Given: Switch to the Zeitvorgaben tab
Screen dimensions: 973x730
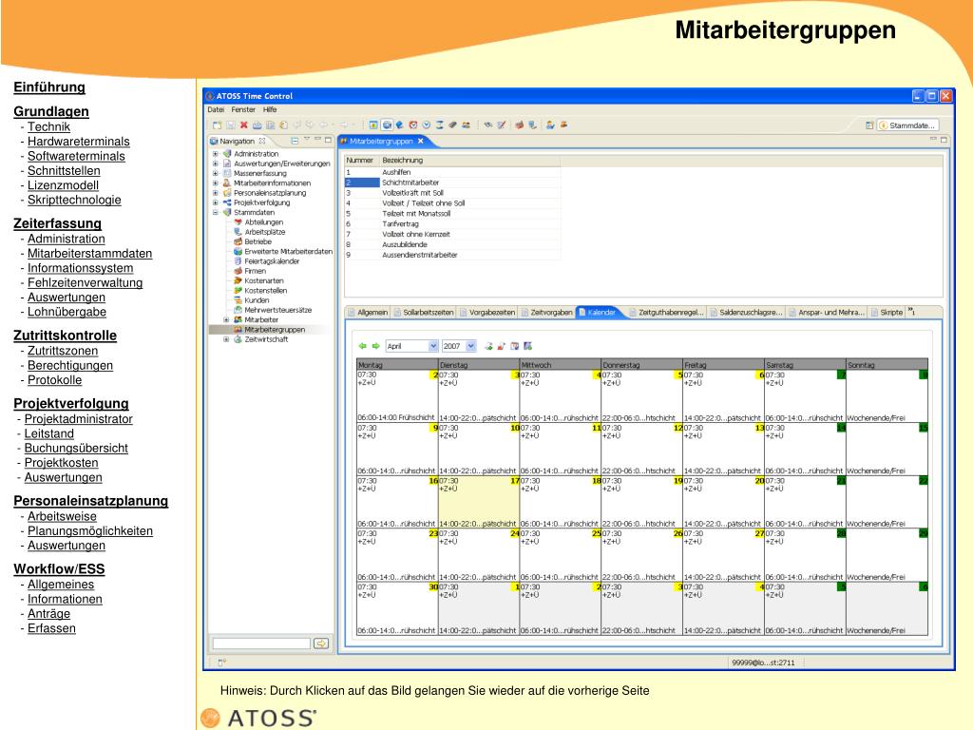Looking at the screenshot, I should pyautogui.click(x=546, y=312).
